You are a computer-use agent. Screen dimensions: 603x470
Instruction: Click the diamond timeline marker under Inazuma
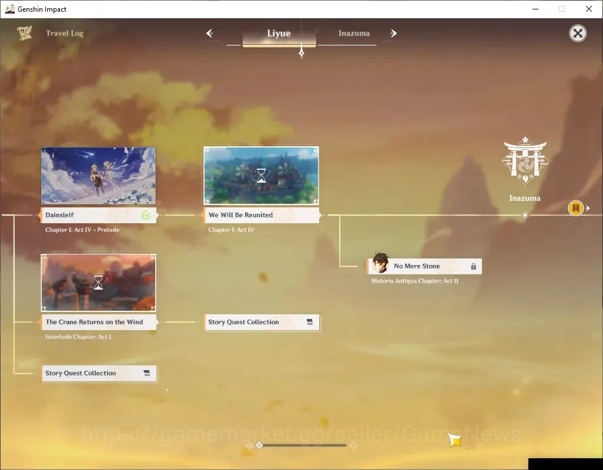click(525, 215)
